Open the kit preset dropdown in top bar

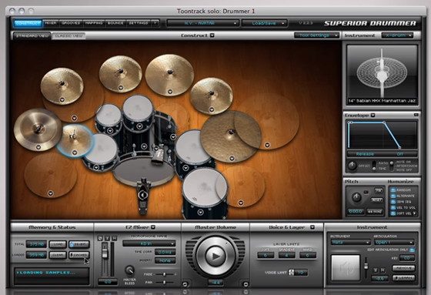(202, 23)
